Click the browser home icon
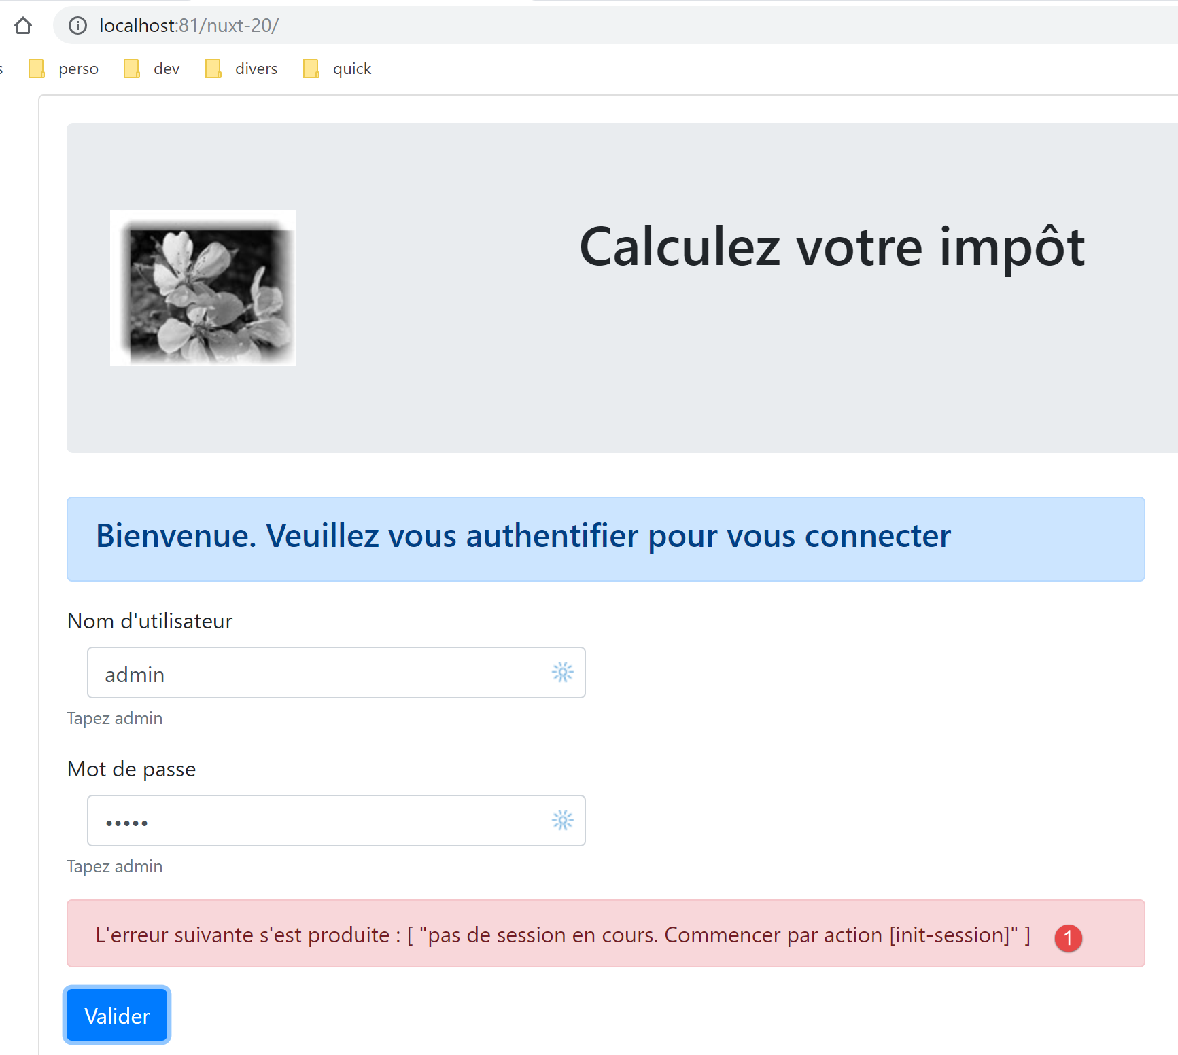This screenshot has height=1055, width=1178. [x=23, y=26]
